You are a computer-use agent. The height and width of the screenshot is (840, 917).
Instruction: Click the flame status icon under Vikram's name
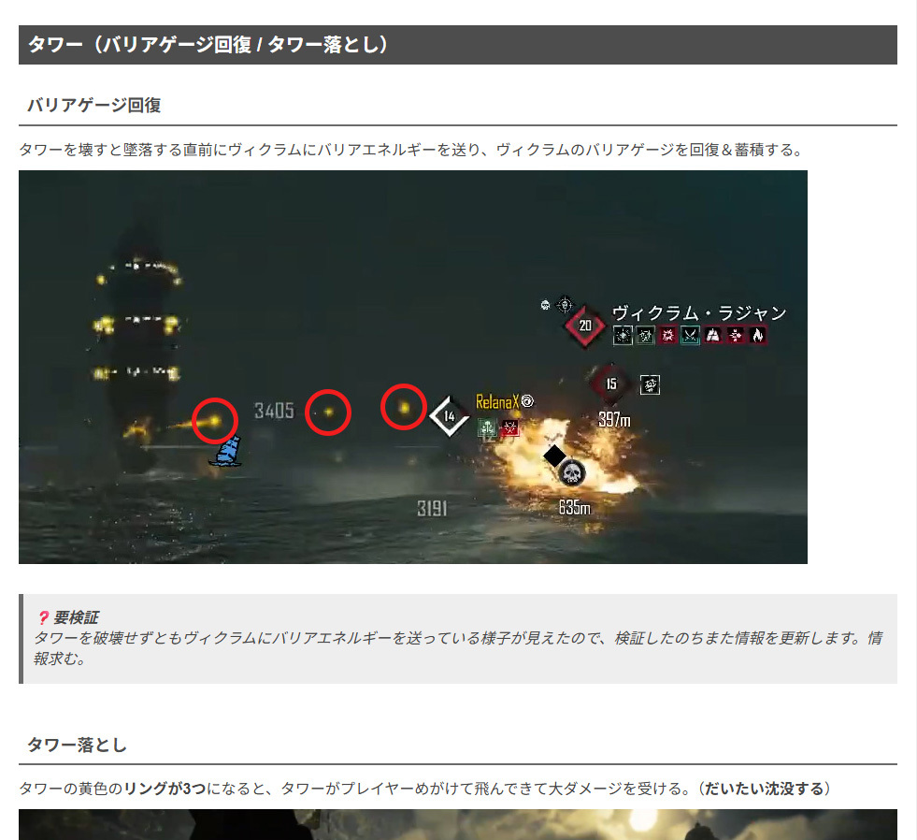point(758,335)
